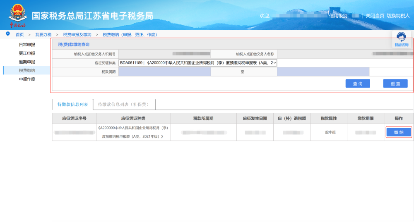
Task: Click the 税款所属期 column header
Action: [x=203, y=118]
